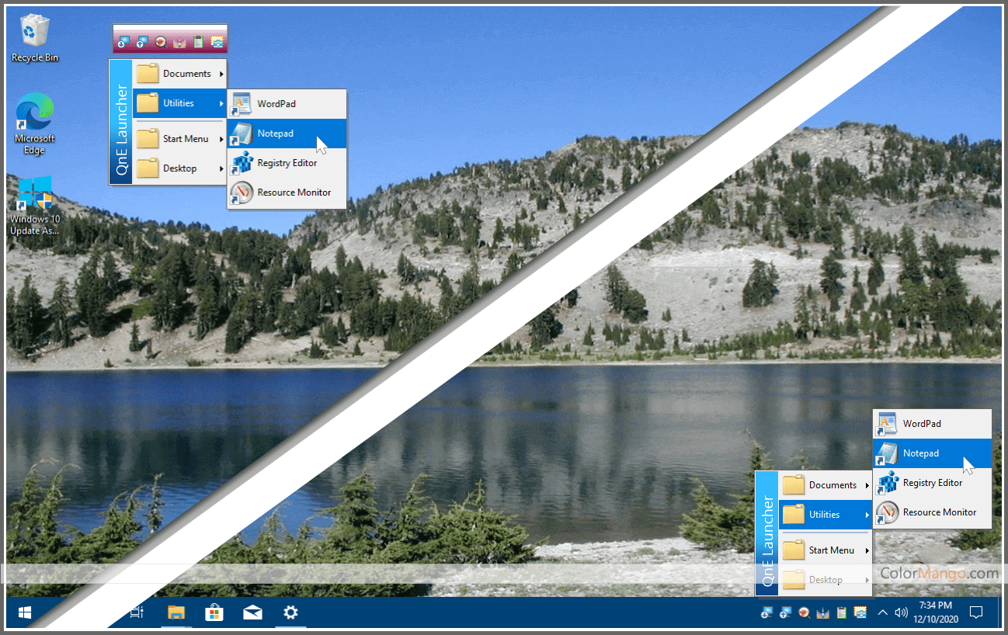The height and width of the screenshot is (635, 1008).
Task: Click the monitor down-arrow icon in the floating purple toolbar
Action: click(123, 42)
